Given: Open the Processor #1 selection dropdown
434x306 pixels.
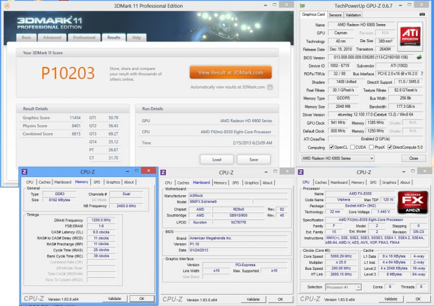Looking at the screenshot, I should [x=343, y=287].
